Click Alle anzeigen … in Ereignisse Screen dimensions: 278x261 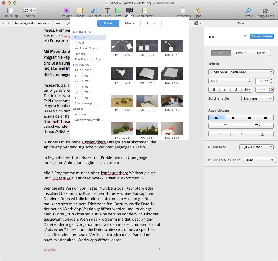click(86, 103)
